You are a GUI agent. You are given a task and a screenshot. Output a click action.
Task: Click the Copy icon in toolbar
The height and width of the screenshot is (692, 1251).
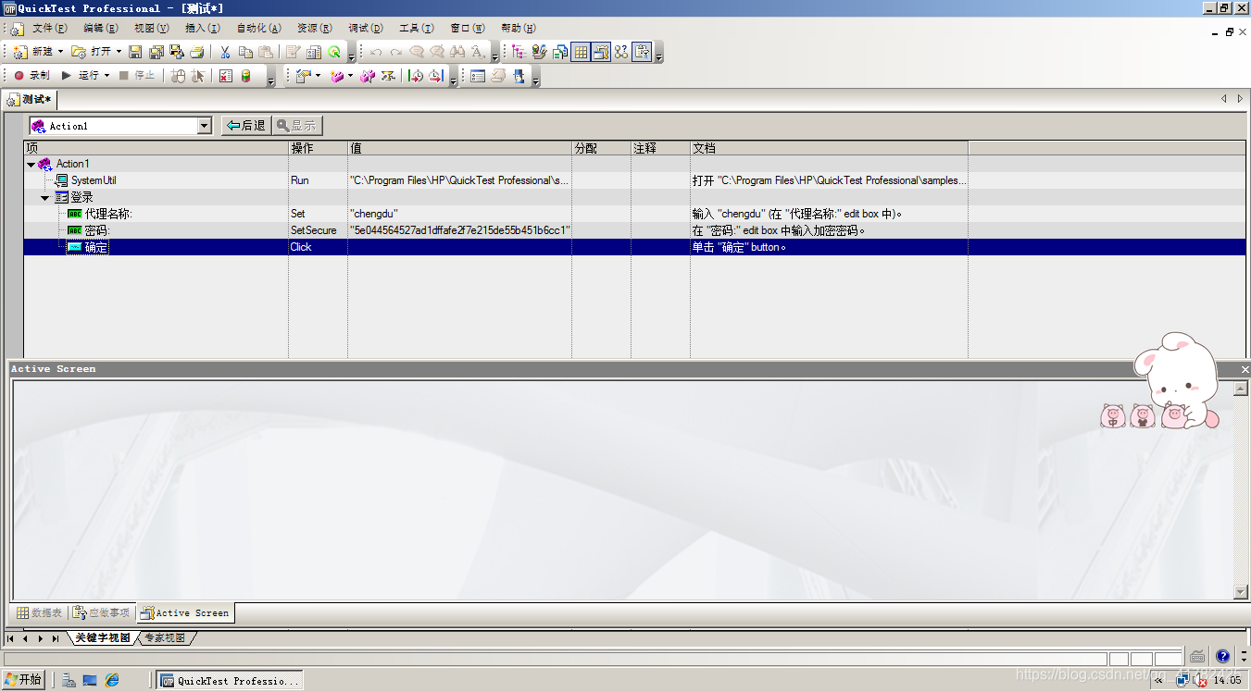[x=245, y=52]
